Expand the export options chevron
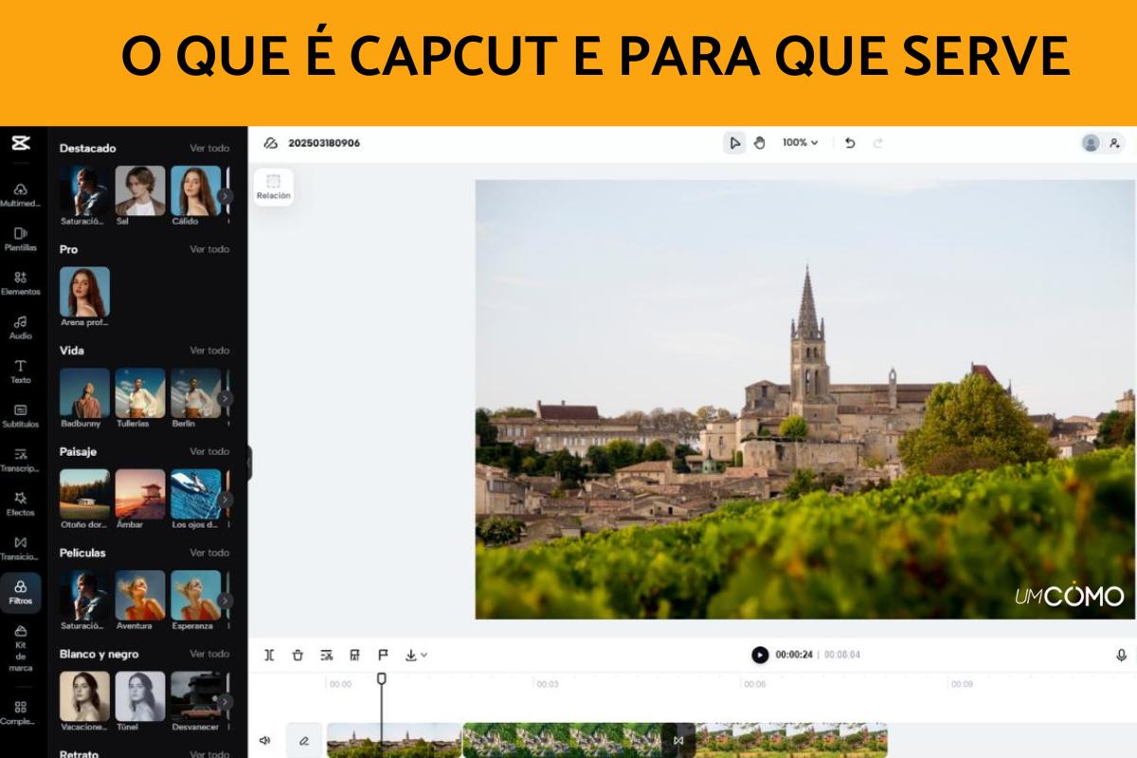This screenshot has width=1137, height=758. pyautogui.click(x=423, y=654)
